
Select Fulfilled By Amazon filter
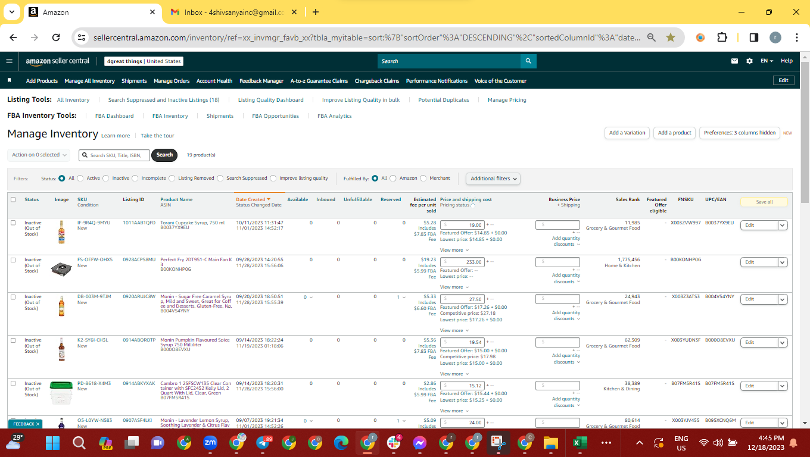(x=393, y=178)
